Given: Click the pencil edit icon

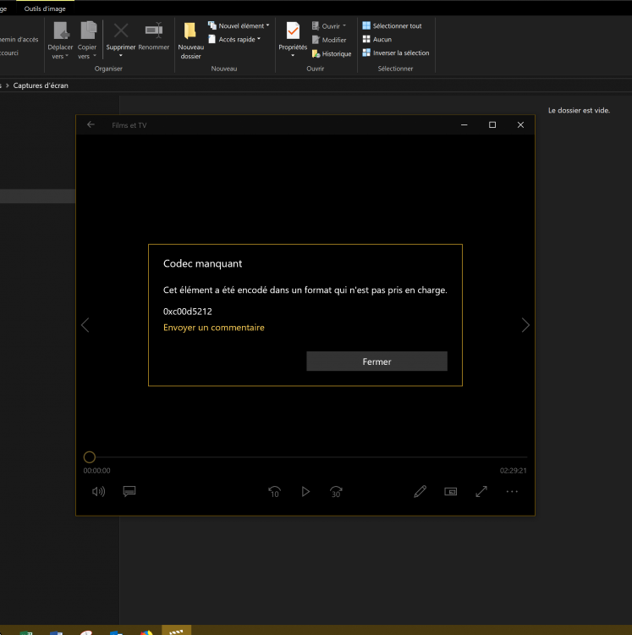Looking at the screenshot, I should 420,491.
